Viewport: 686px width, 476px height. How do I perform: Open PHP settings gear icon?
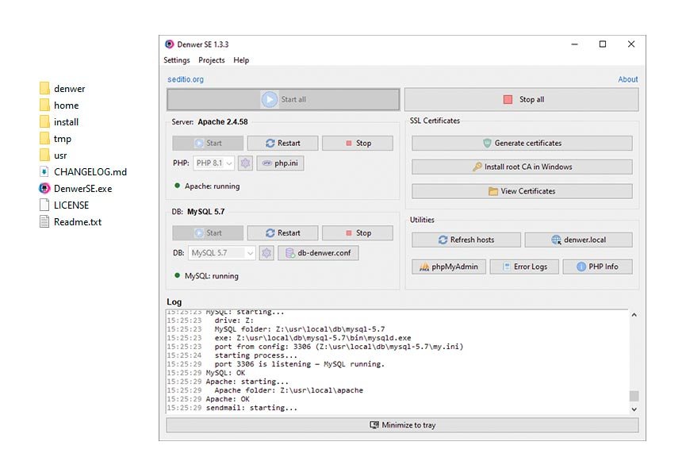(x=245, y=163)
